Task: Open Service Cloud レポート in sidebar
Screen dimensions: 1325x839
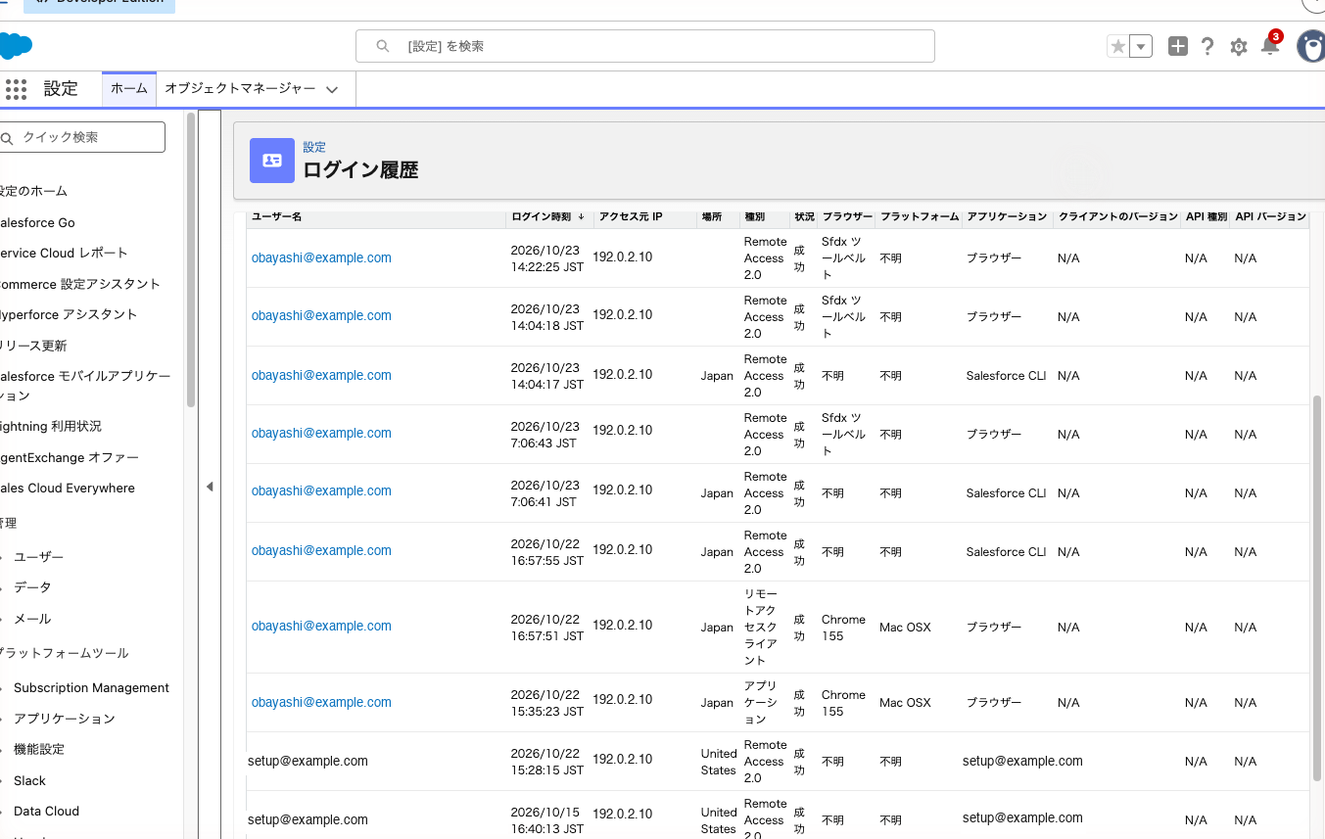Action: [64, 253]
